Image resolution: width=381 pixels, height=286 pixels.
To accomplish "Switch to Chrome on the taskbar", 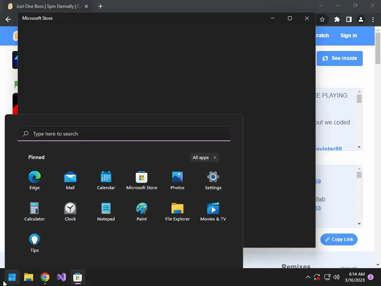I will click(x=45, y=277).
